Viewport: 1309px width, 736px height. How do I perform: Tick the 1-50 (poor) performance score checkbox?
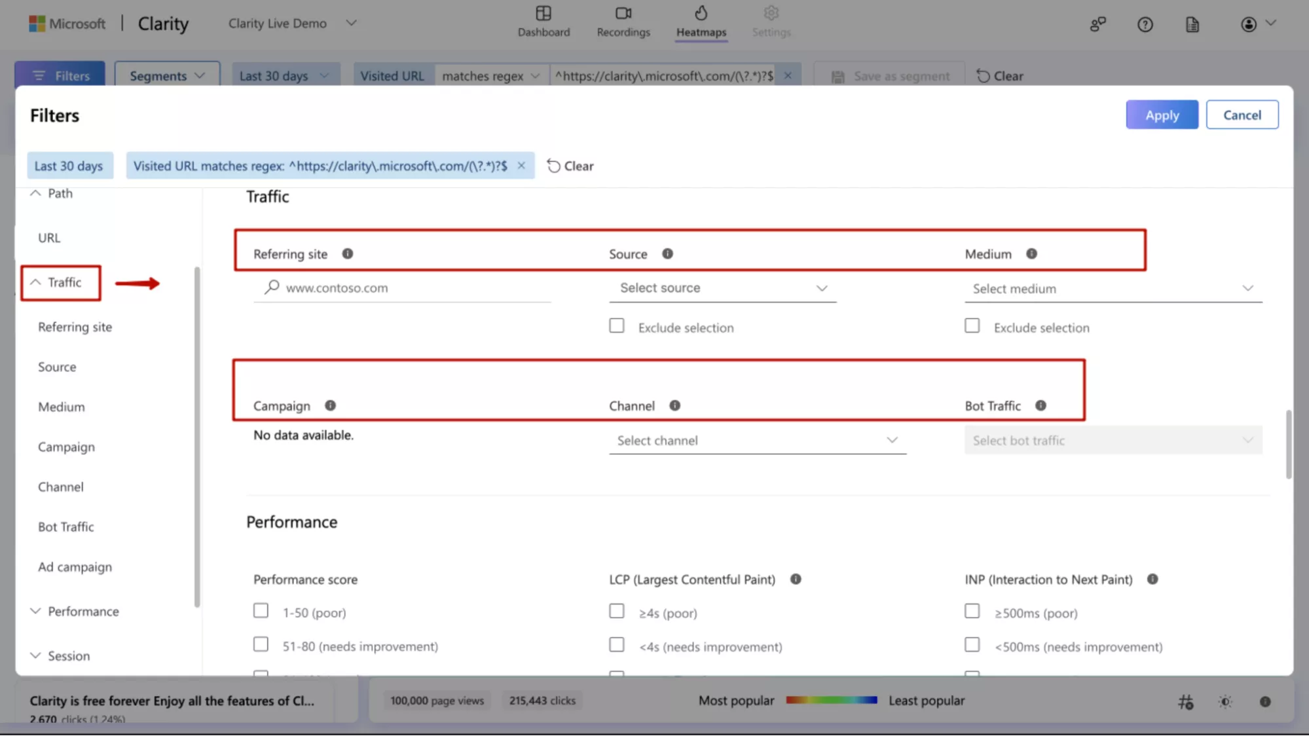tap(261, 611)
